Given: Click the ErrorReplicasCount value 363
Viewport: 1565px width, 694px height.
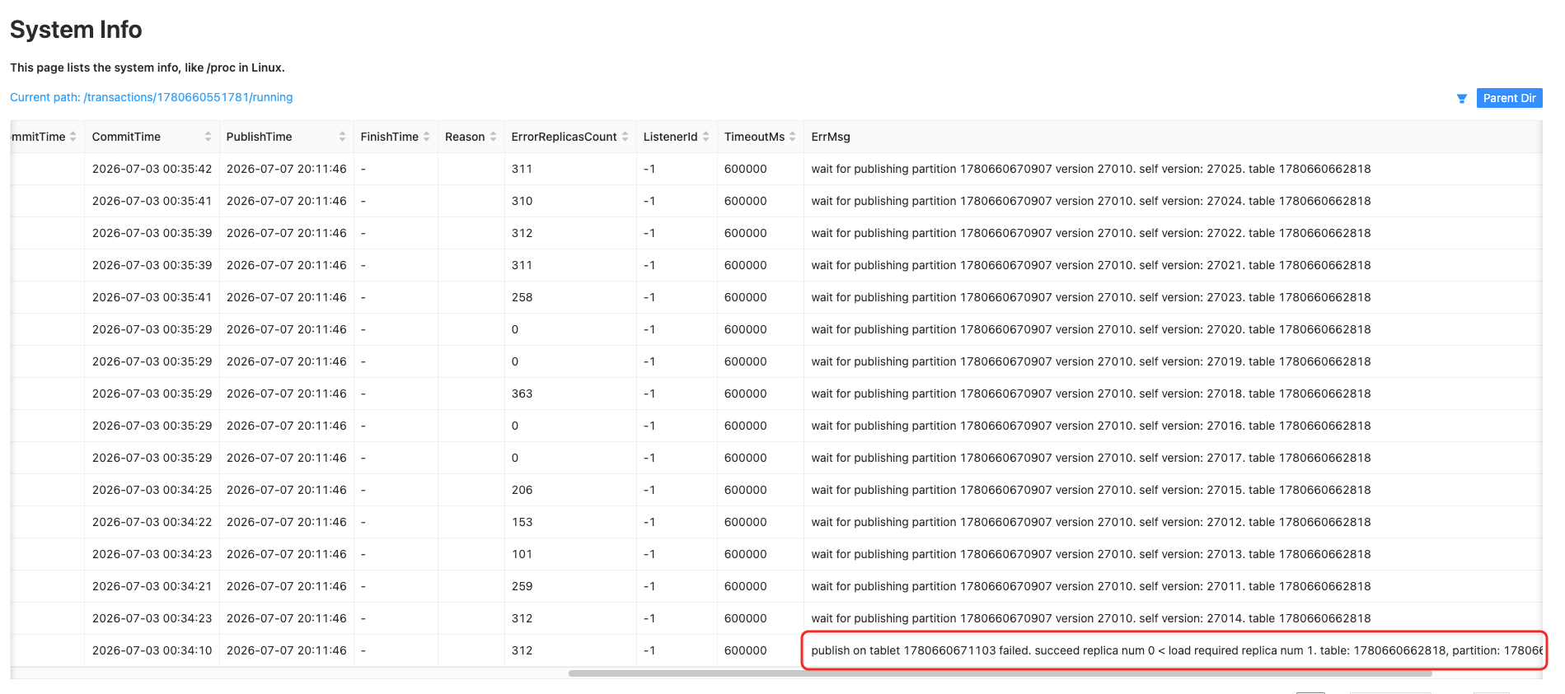Looking at the screenshot, I should pos(522,394).
